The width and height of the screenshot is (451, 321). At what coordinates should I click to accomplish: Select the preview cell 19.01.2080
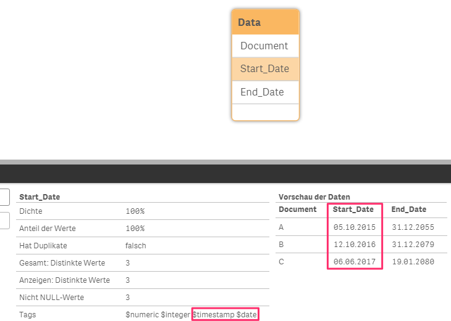coord(413,261)
